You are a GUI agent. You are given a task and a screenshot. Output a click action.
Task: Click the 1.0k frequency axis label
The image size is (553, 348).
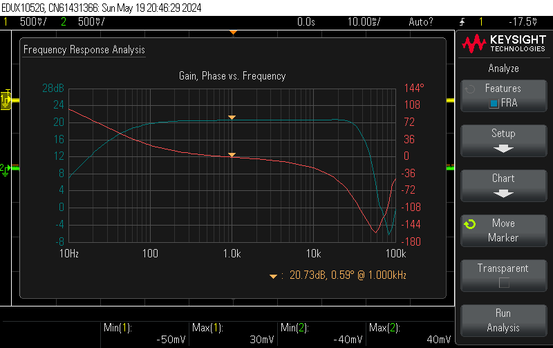click(x=232, y=253)
